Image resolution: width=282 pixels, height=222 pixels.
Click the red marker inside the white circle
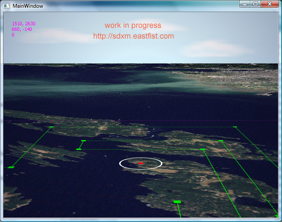(x=141, y=163)
